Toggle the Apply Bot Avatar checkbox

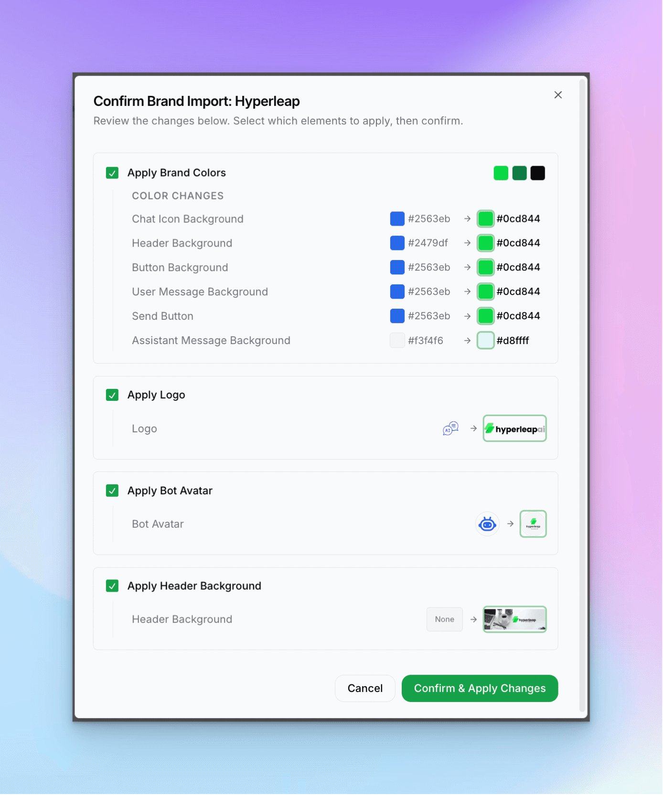coord(112,491)
